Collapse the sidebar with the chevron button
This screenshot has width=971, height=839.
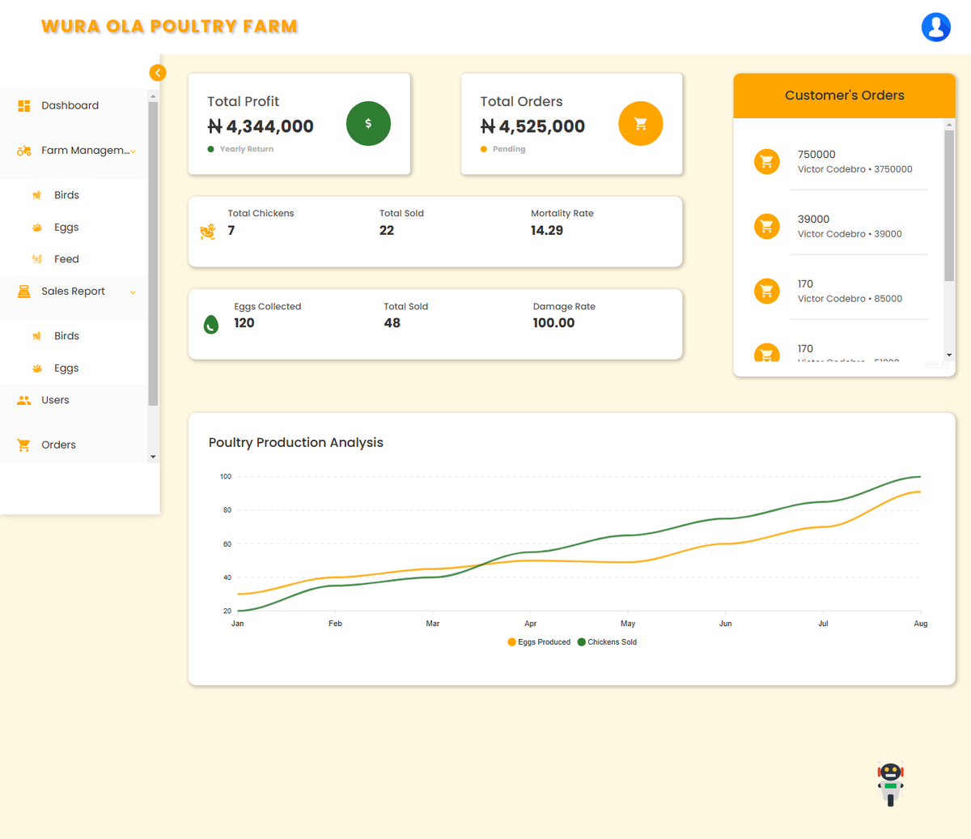[x=158, y=72]
